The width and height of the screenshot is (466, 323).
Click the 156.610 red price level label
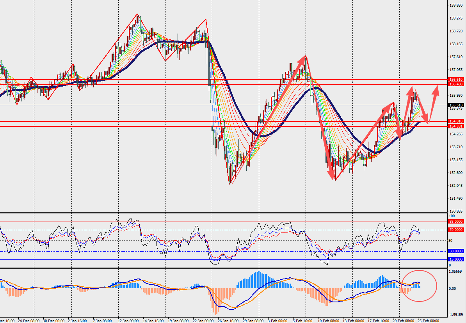456,79
